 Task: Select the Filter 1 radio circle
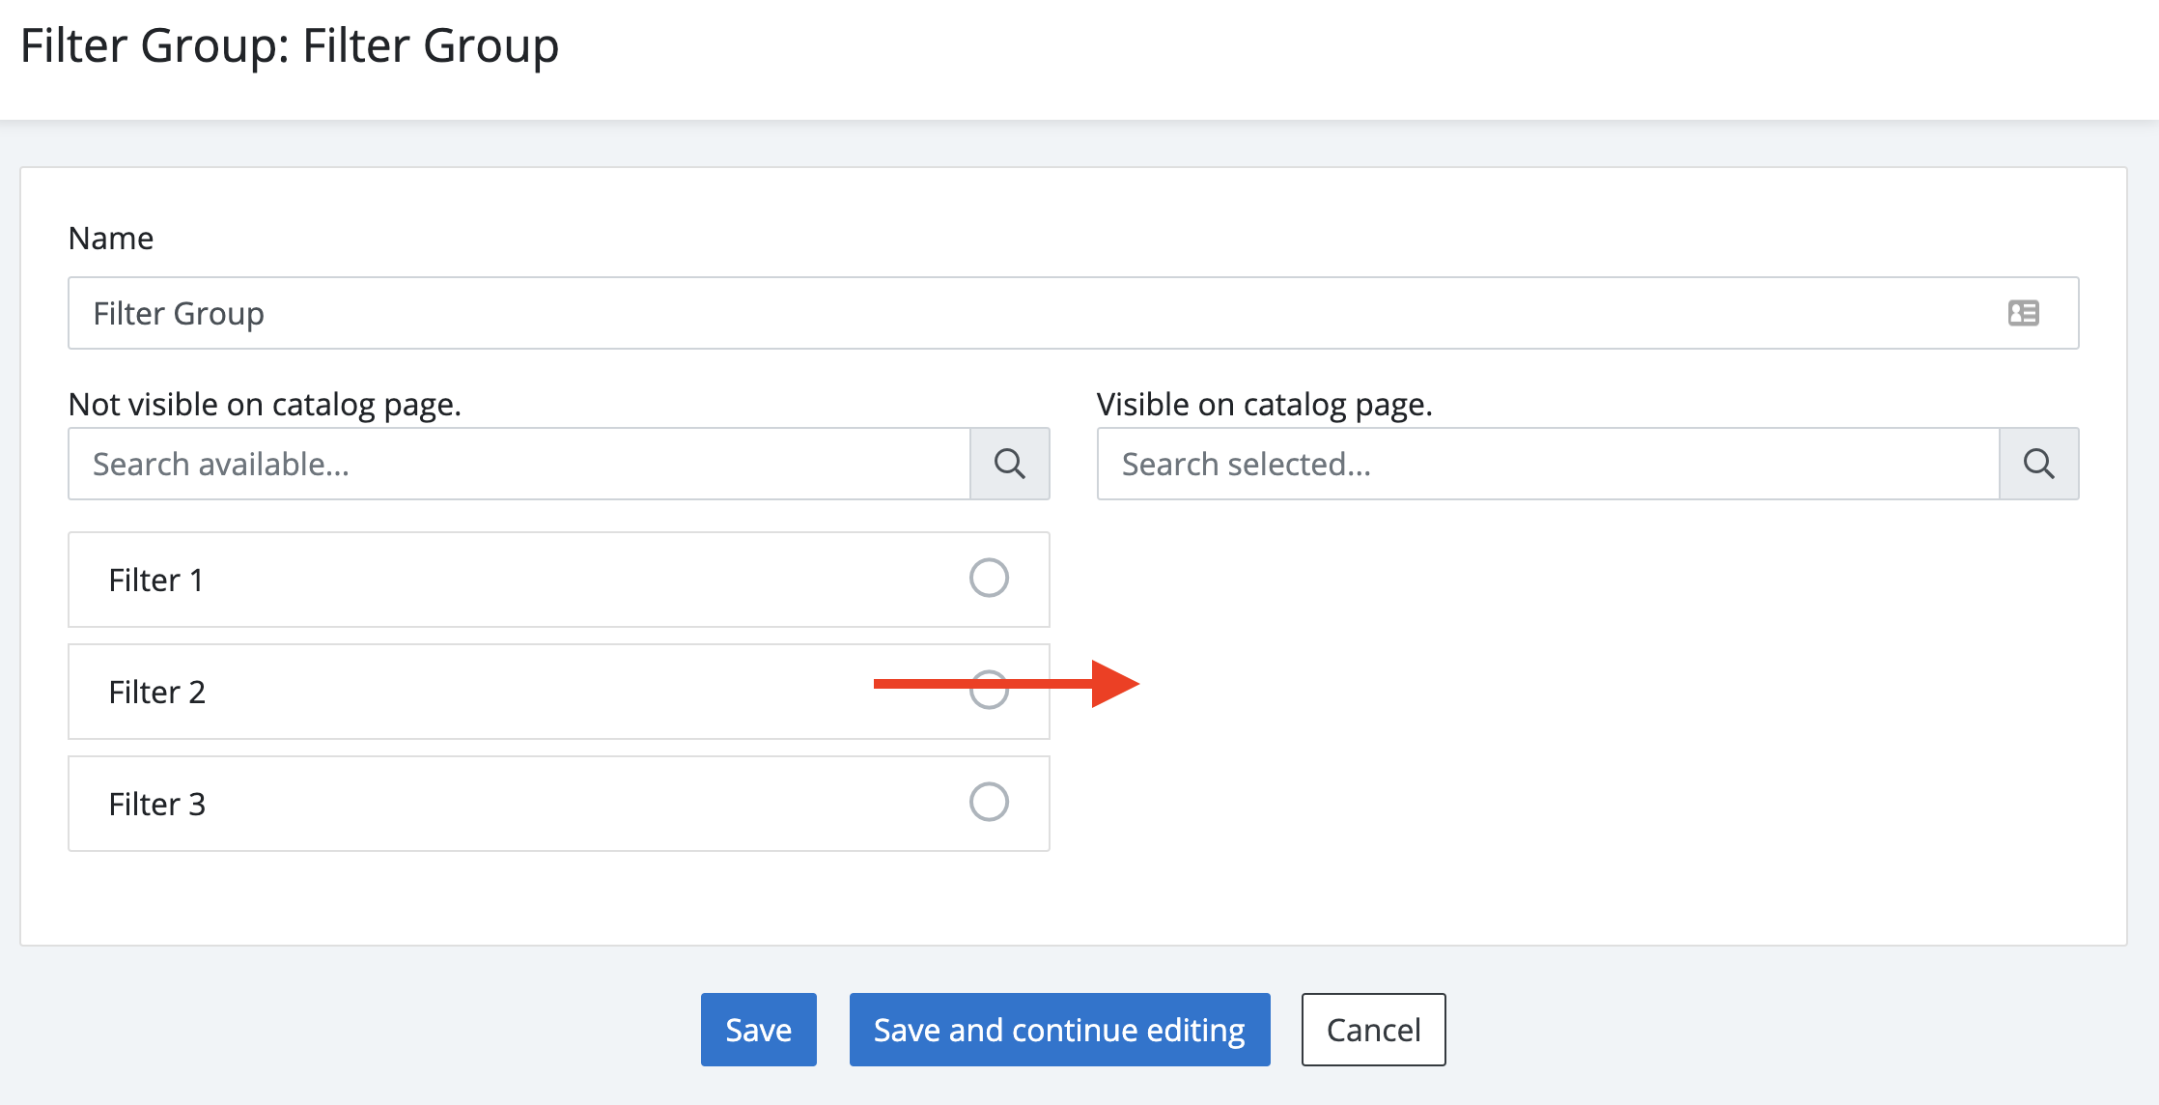click(x=989, y=578)
